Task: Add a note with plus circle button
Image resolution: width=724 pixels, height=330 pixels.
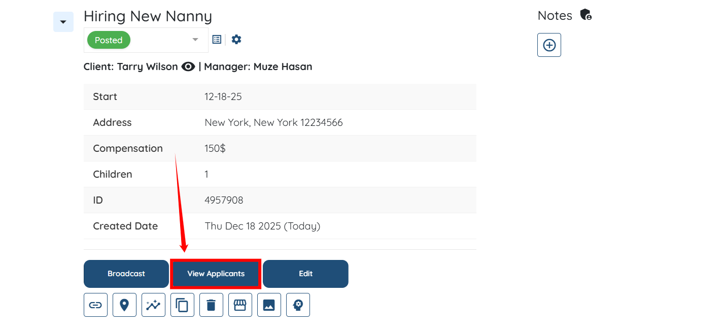Action: tap(549, 45)
